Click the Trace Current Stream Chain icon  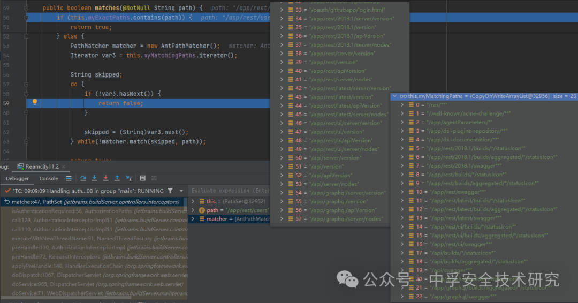pyautogui.click(x=154, y=178)
